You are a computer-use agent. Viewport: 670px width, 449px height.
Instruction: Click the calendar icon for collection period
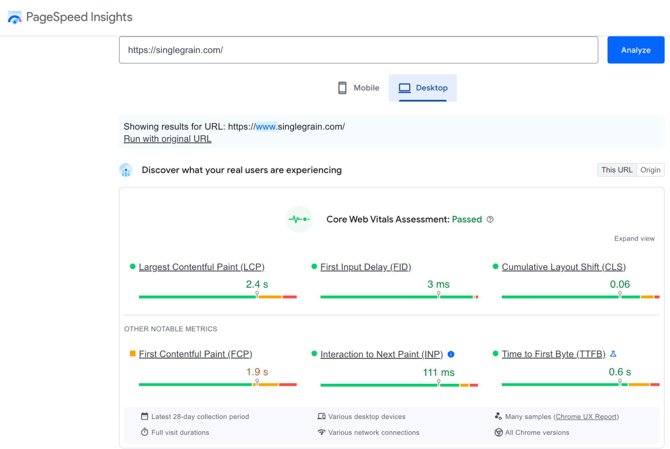click(x=144, y=416)
